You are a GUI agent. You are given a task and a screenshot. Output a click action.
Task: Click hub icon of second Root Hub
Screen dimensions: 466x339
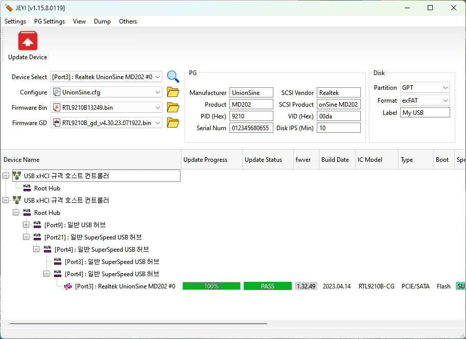point(27,212)
